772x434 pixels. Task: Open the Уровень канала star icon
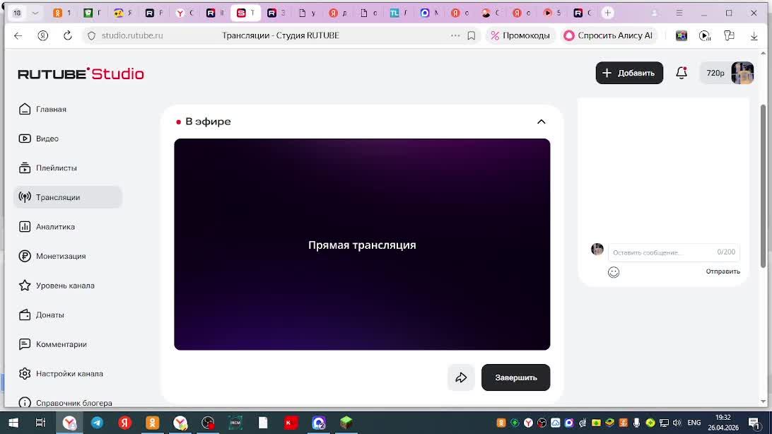click(x=25, y=286)
